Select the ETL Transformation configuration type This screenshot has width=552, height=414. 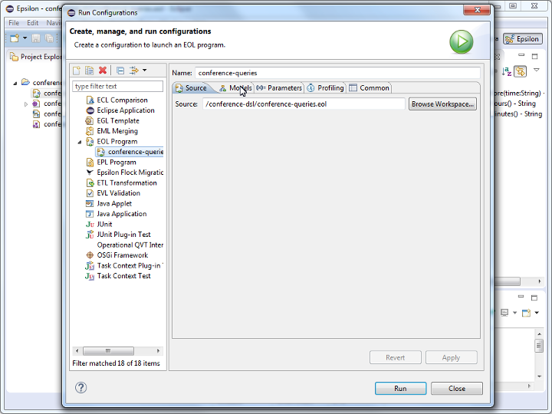[127, 183]
